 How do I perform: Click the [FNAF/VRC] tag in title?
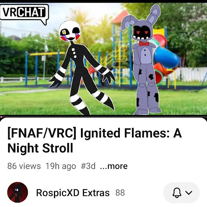click(42, 133)
